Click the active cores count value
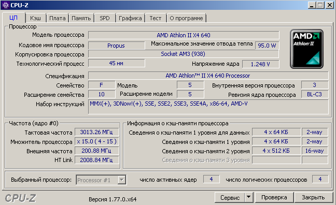The width and height of the screenshot is (336, 205). pyautogui.click(x=211, y=179)
